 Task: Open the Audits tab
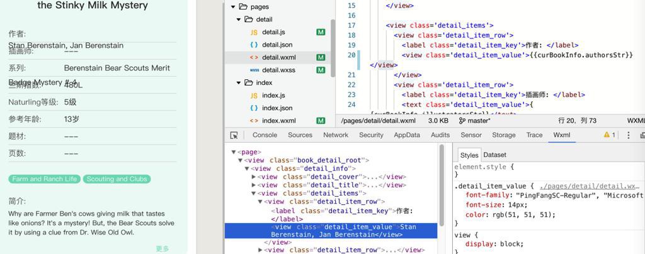(440, 135)
